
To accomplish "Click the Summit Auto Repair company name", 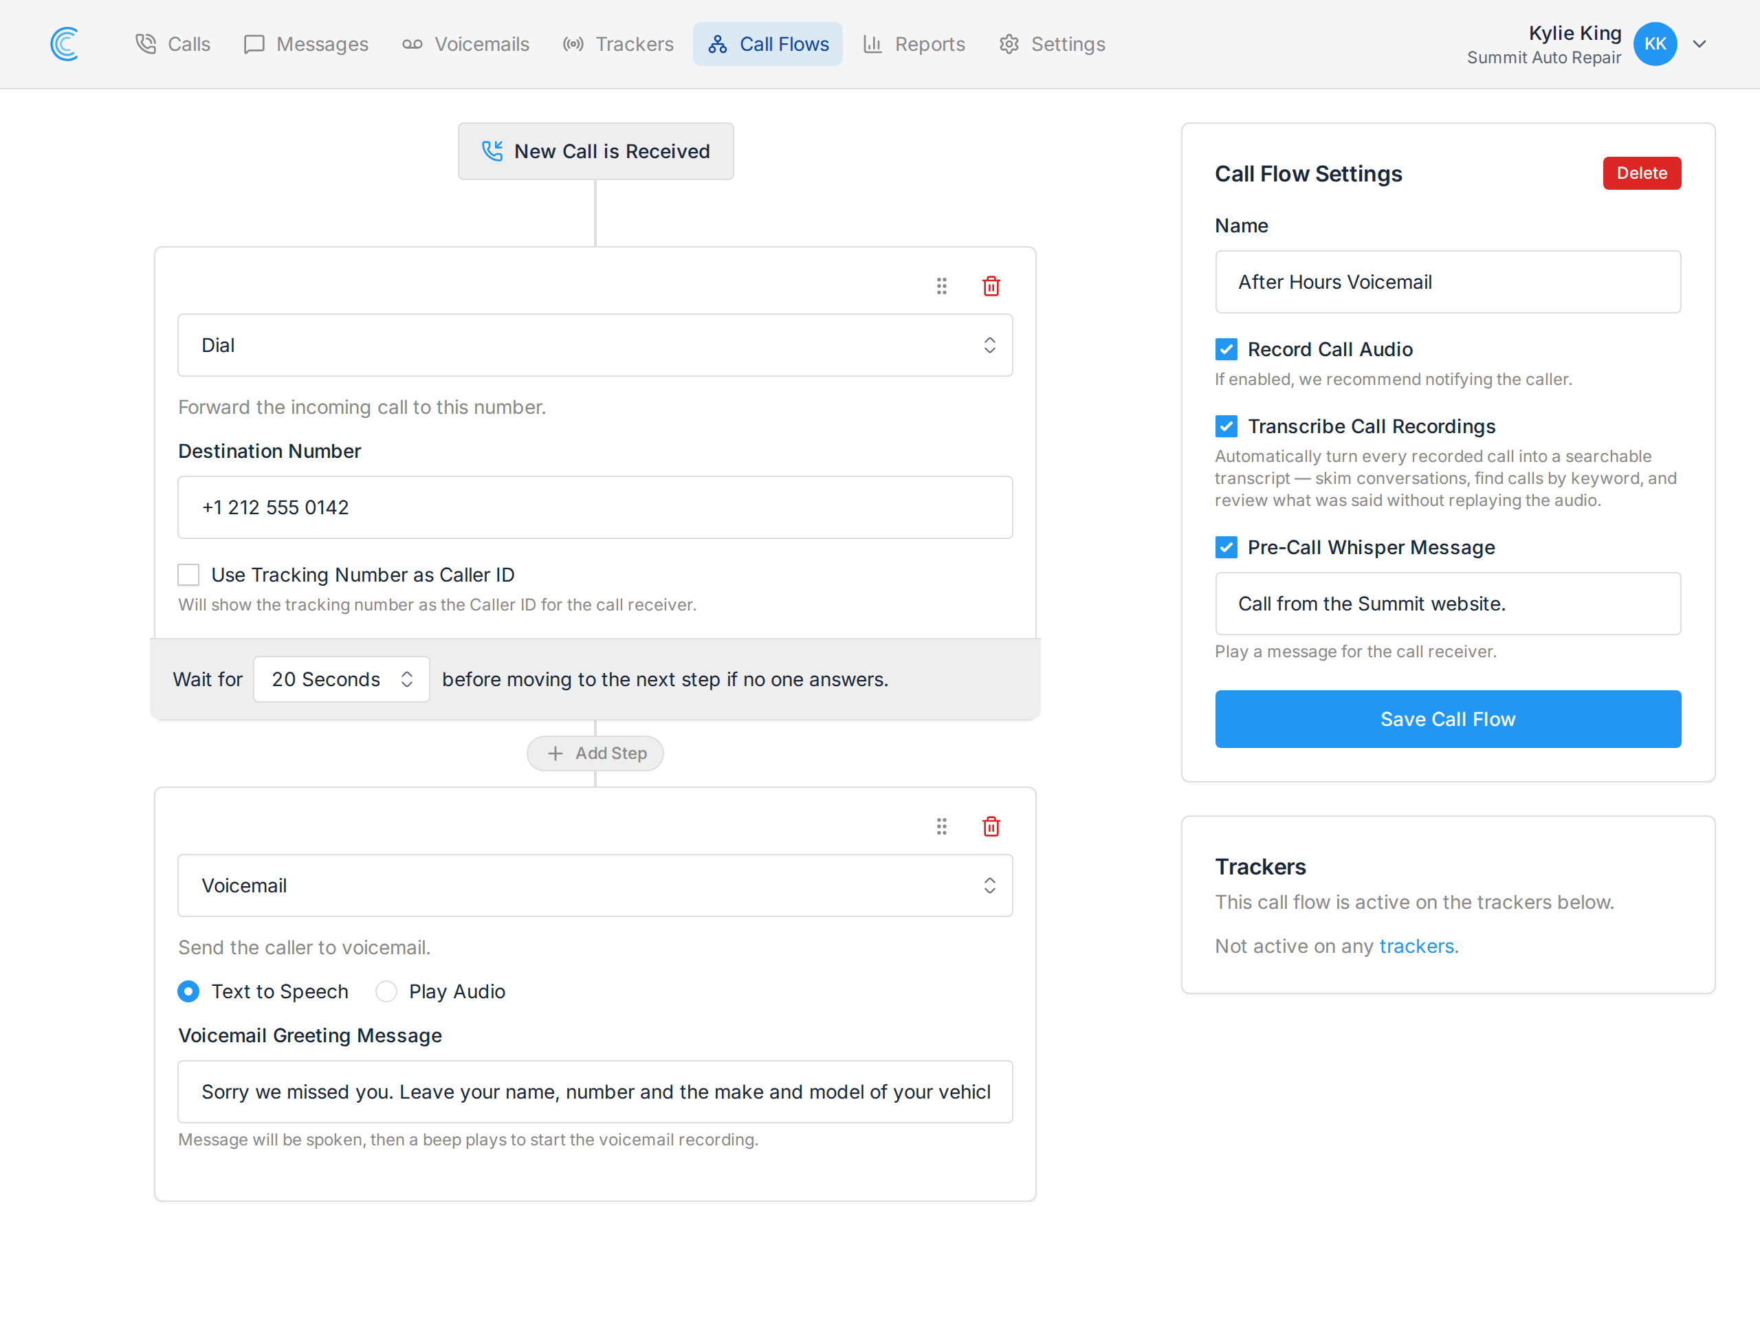I will click(1543, 57).
